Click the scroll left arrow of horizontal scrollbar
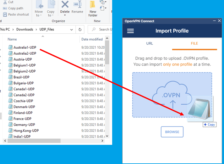This screenshot has width=224, height=164. coord(5,141)
